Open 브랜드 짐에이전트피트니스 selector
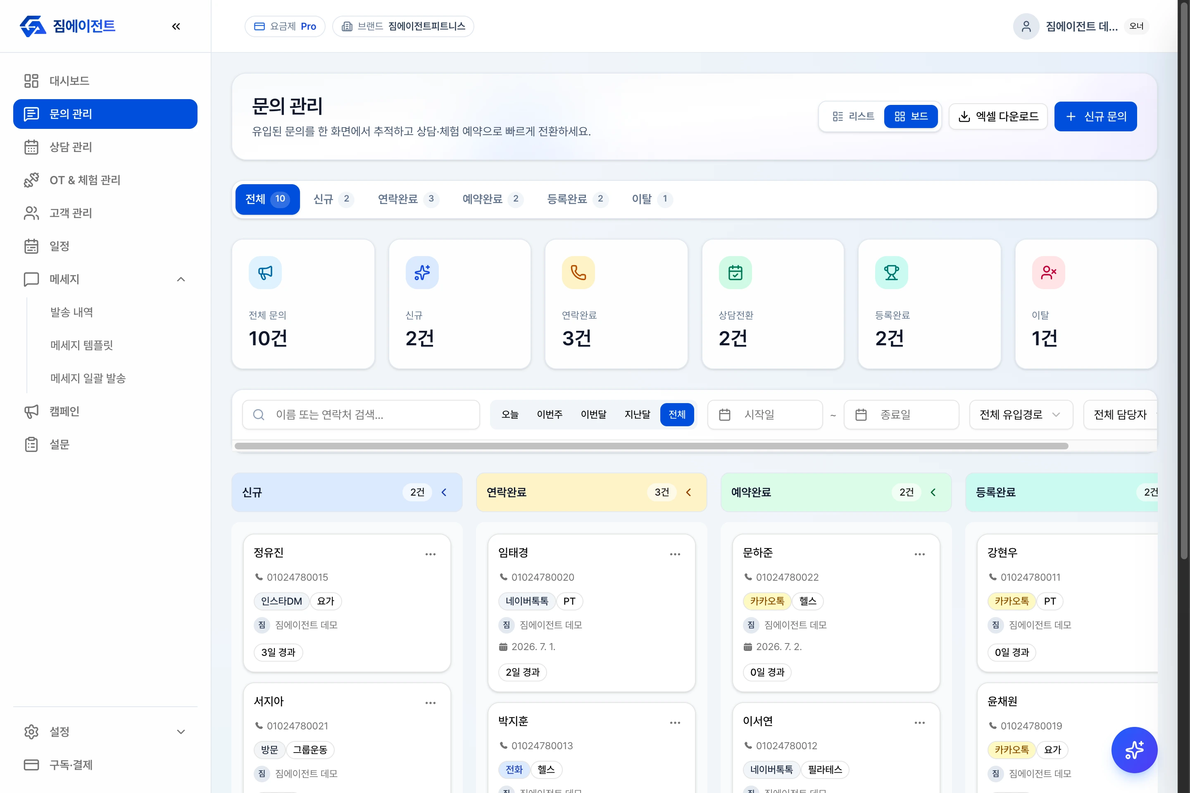This screenshot has height=793, width=1190. pyautogui.click(x=403, y=26)
